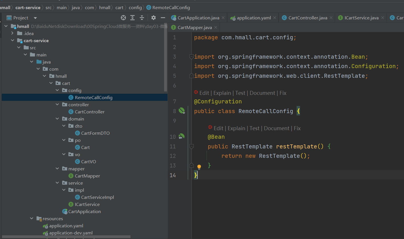This screenshot has width=404, height=239.
Task: Click the Project panel horizontal scrollbar
Action: coord(66,237)
